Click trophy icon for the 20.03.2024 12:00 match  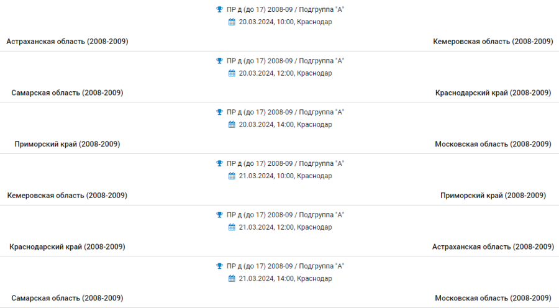[219, 61]
